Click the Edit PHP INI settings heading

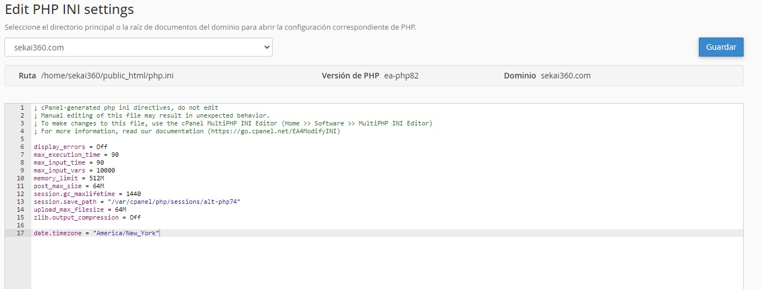click(x=69, y=10)
